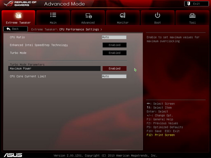Click the Advanced tab info icon
The width and height of the screenshot is (211, 158).
pos(89,16)
